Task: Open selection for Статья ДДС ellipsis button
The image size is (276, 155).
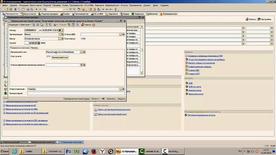Action: [x=121, y=34]
